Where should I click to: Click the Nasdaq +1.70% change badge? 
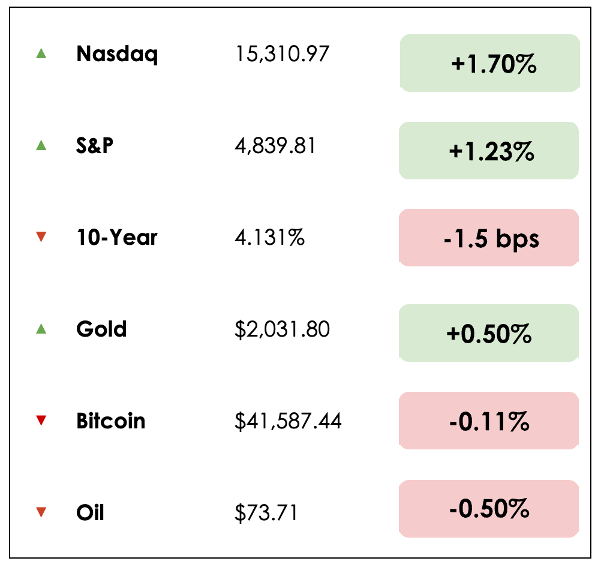point(489,63)
